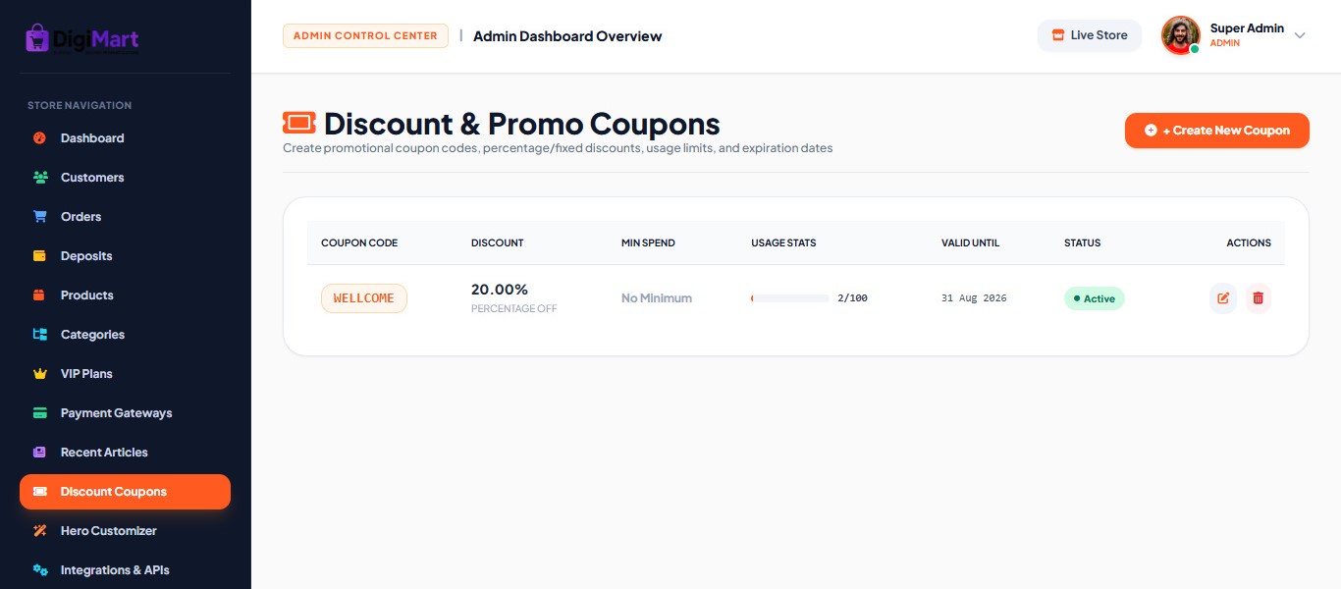
Task: Click the large coupon ticket icon beside the heading
Action: [299, 123]
